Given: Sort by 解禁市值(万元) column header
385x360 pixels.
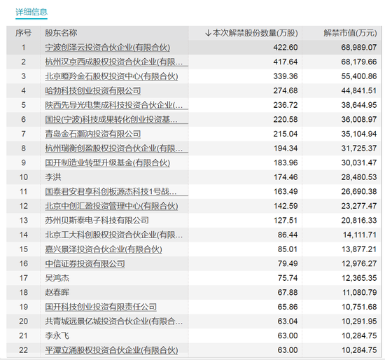Looking at the screenshot, I should coord(350,33).
